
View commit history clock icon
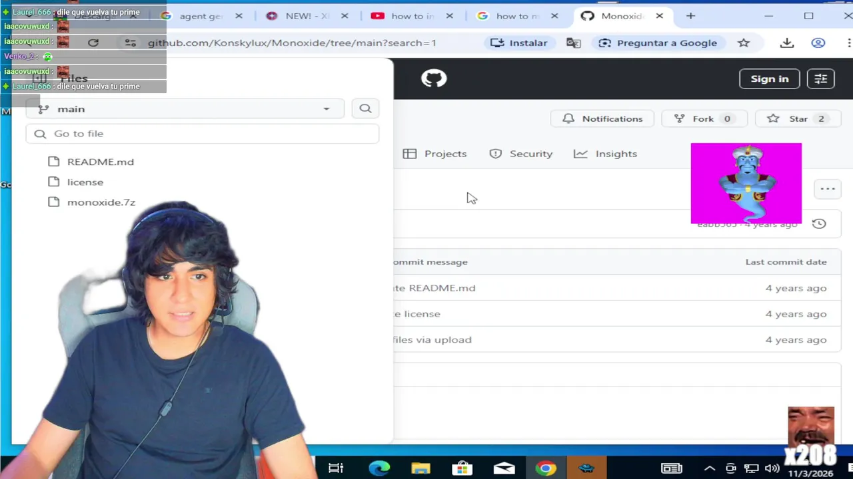tap(819, 224)
